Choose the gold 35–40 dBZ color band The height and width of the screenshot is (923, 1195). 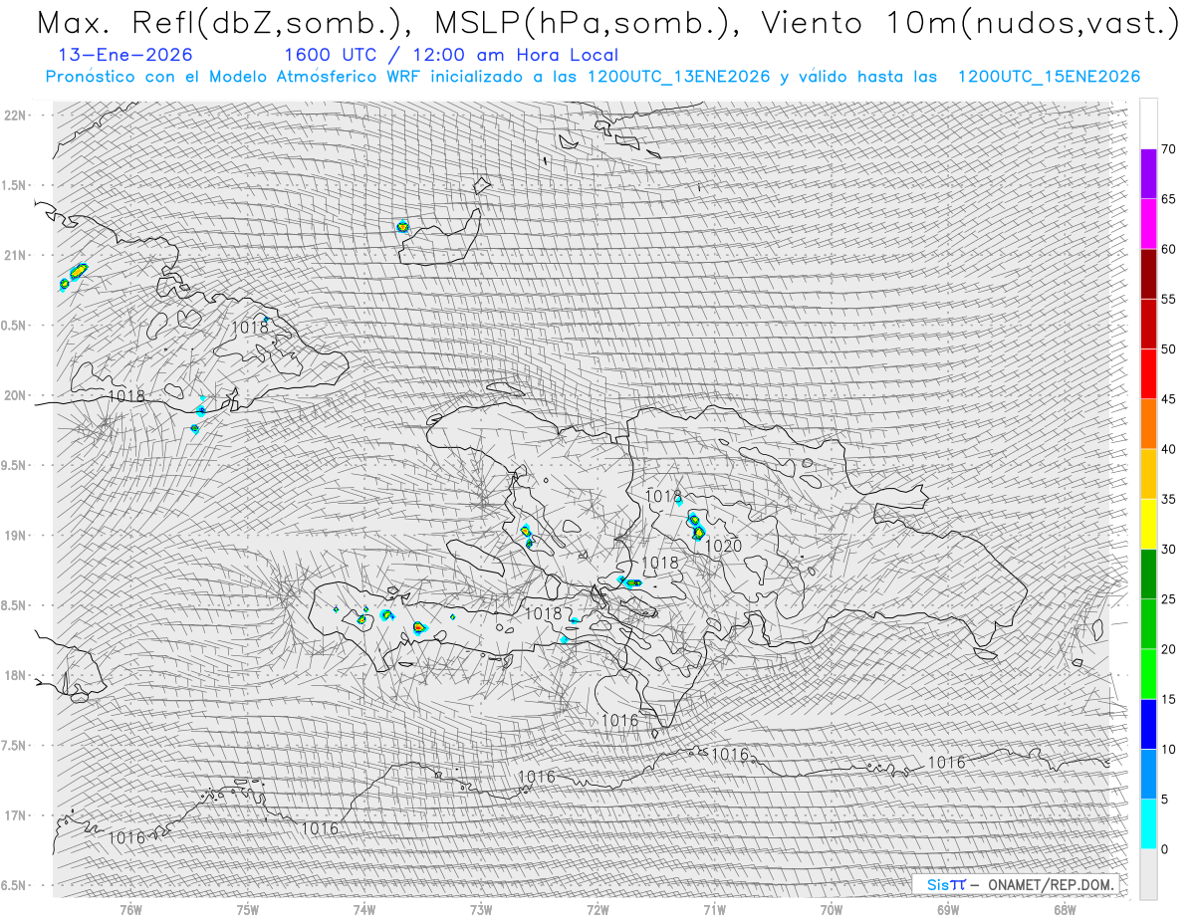coord(1148,474)
